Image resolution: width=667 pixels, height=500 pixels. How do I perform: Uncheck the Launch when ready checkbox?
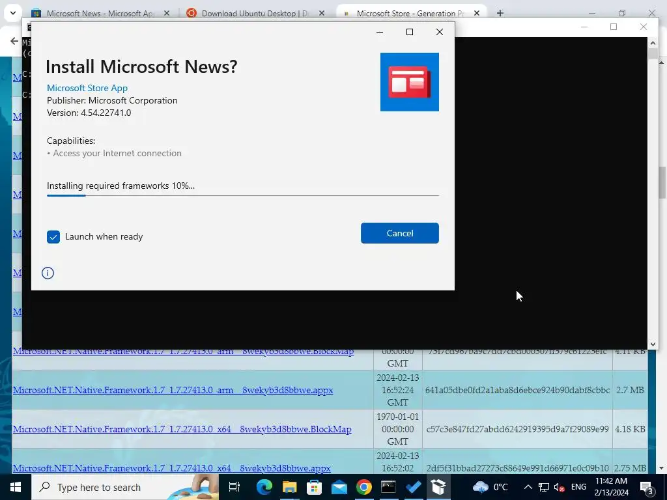point(53,237)
